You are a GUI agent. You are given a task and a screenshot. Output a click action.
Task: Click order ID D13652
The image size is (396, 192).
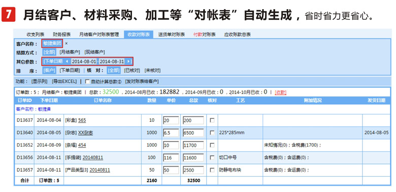(x=25, y=145)
